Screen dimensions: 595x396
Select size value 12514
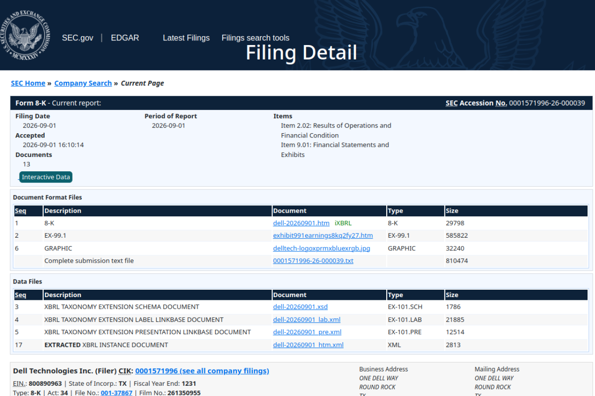coord(455,332)
